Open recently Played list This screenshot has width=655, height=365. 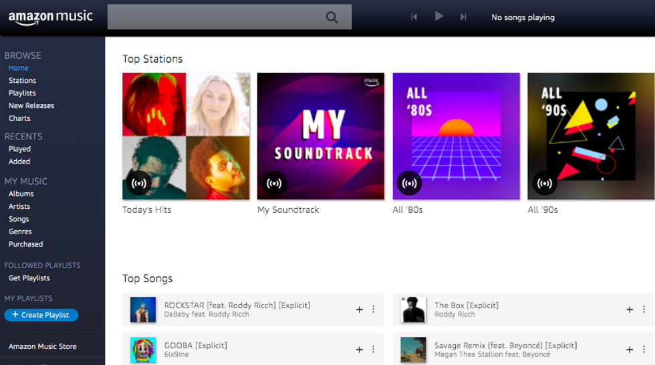[x=19, y=149]
